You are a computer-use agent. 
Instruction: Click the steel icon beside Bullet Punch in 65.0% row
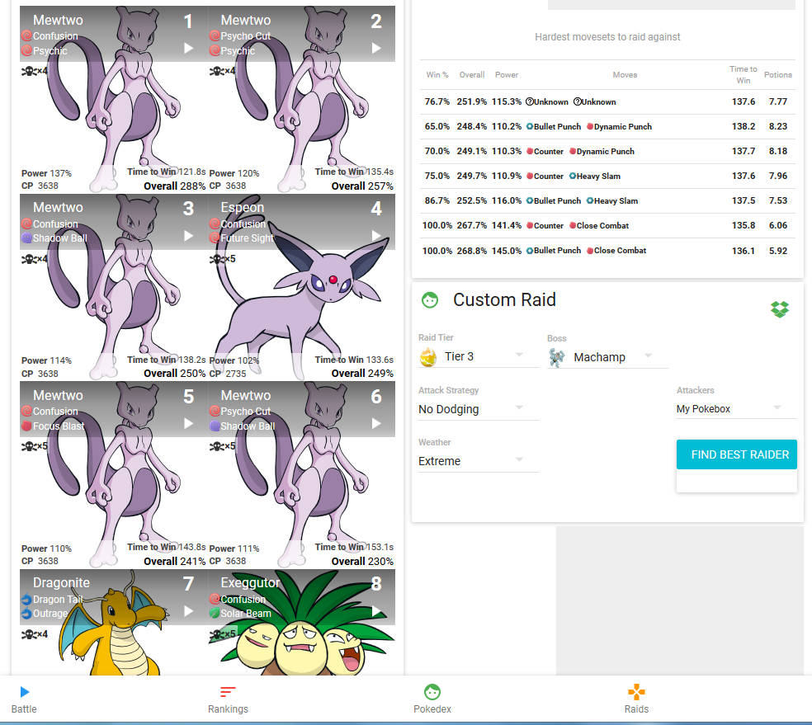click(530, 127)
